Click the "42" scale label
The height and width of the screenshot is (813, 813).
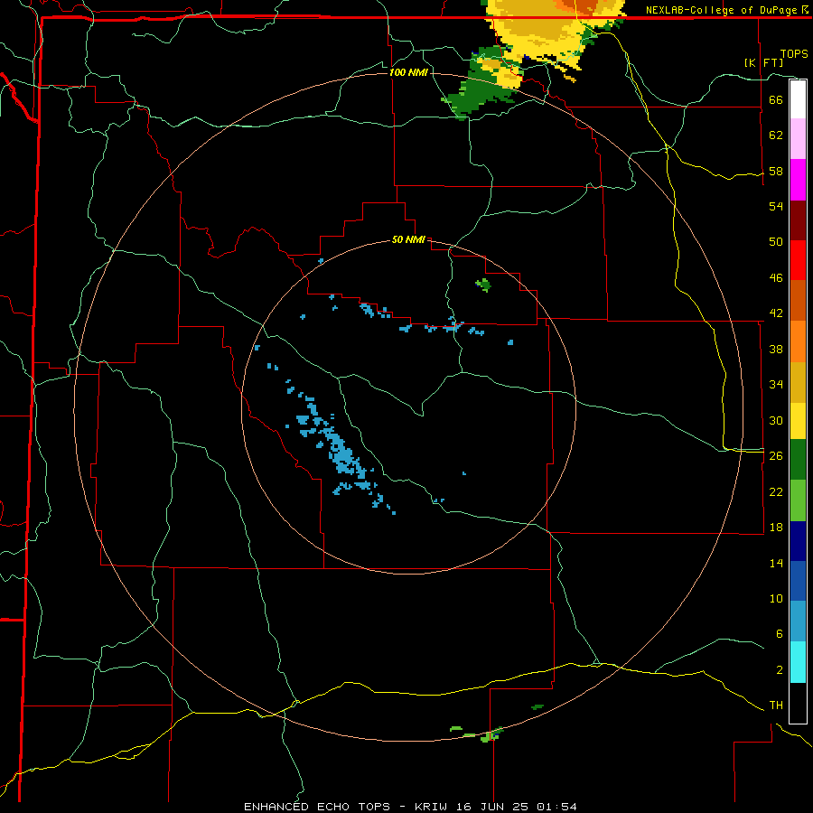776,313
